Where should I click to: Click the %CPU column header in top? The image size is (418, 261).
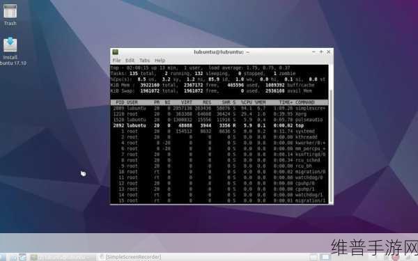247,102
